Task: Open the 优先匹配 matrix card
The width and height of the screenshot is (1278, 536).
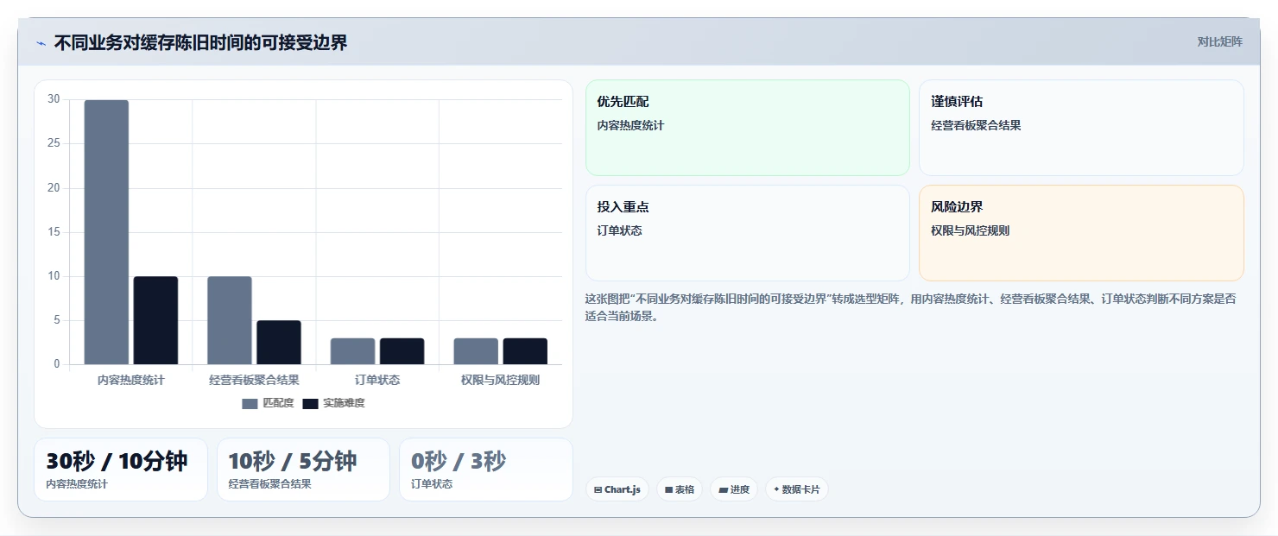Action: click(748, 128)
